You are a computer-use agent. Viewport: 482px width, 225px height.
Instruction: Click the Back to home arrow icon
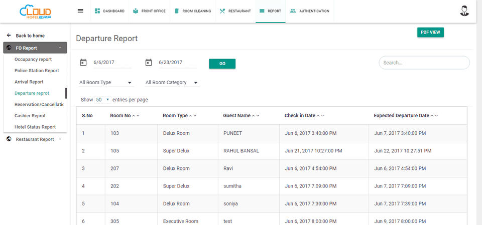(x=9, y=36)
